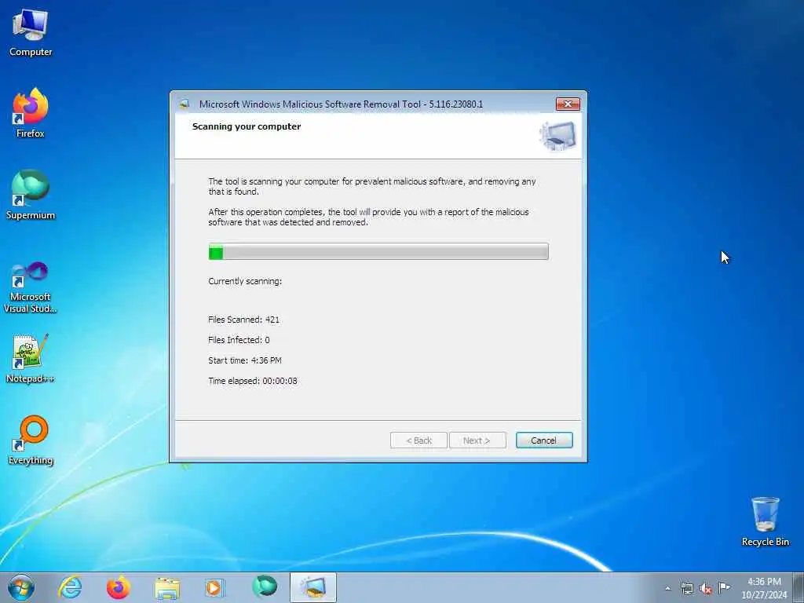Screen dimensions: 804x603
Task: Open Windows Explorer from the taskbar
Action: (x=167, y=587)
